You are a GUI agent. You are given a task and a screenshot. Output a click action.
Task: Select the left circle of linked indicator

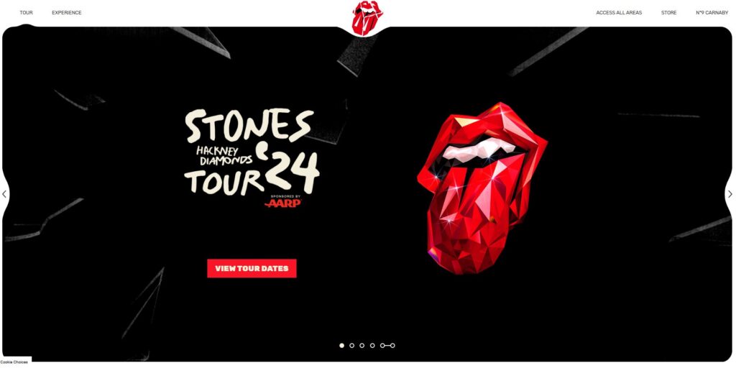382,346
